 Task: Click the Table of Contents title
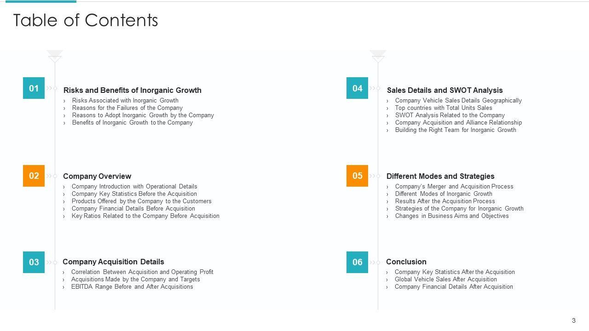pos(86,20)
